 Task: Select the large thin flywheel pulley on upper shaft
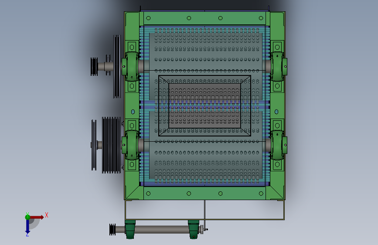(x=117, y=67)
